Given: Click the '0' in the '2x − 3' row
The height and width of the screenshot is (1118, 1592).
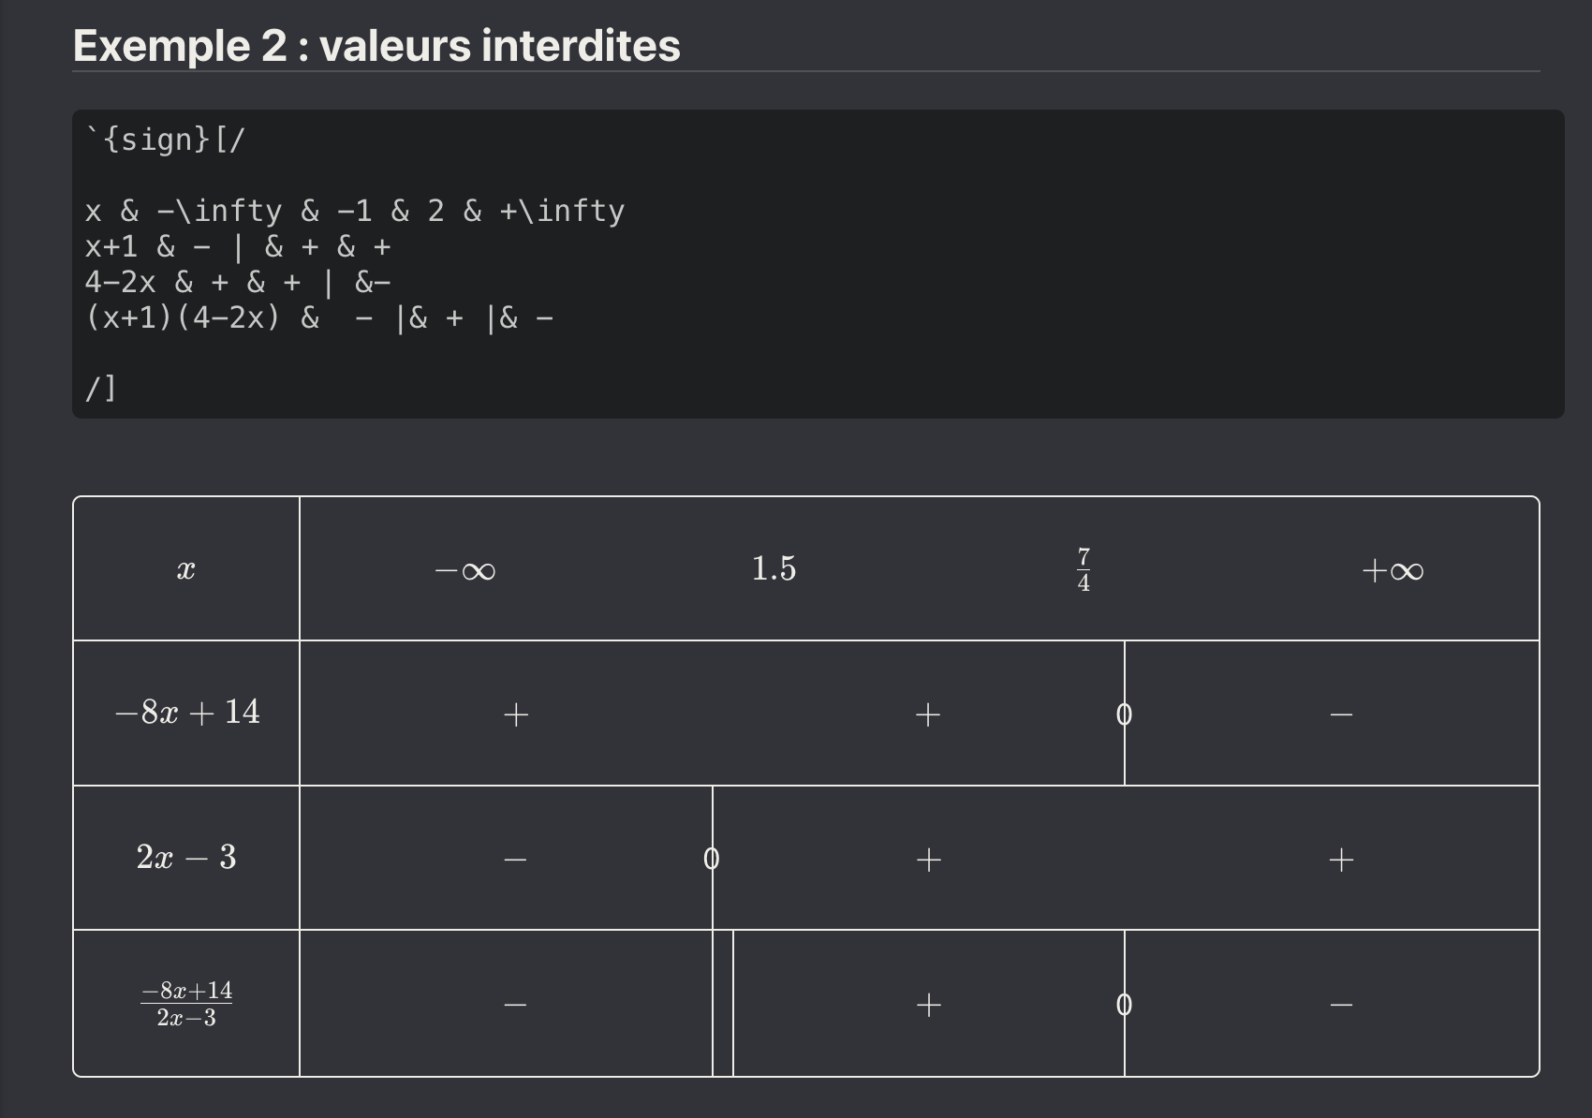Looking at the screenshot, I should pyautogui.click(x=712, y=859).
